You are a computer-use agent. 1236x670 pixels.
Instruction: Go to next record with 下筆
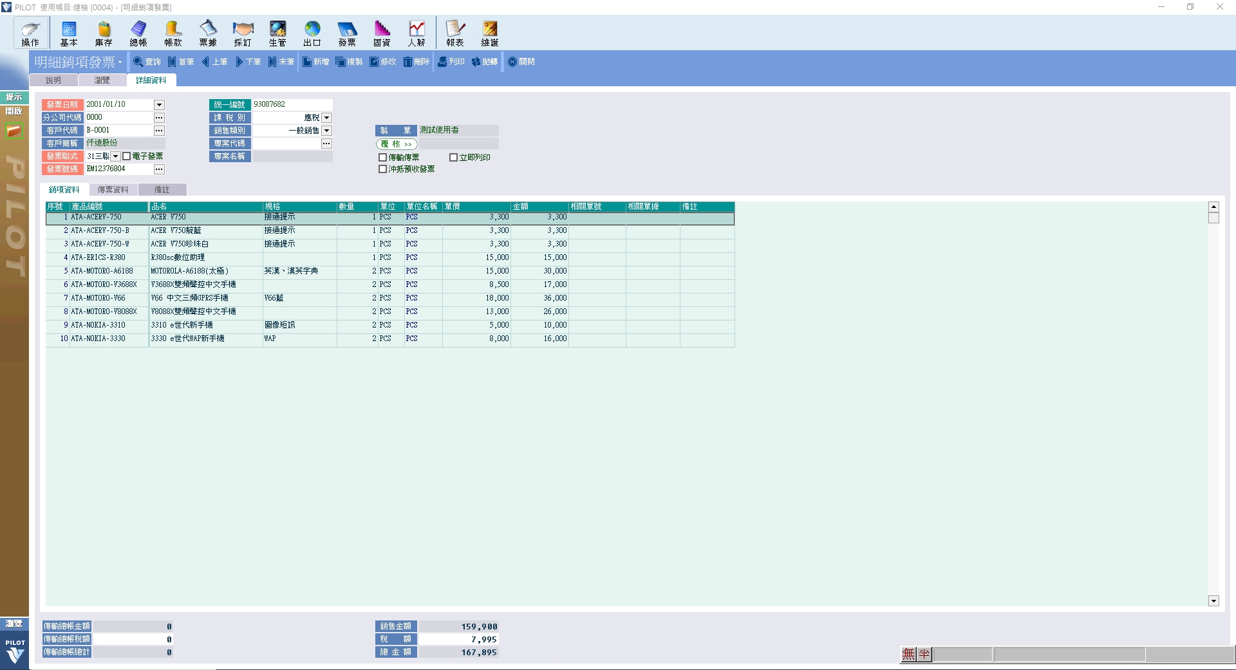coord(248,62)
